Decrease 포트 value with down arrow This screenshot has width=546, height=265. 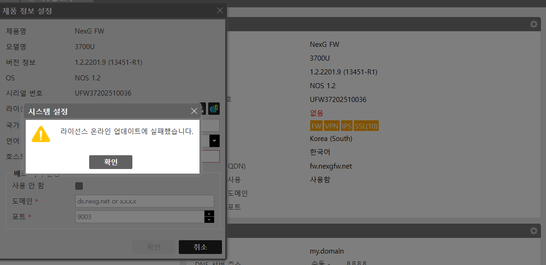(210, 220)
